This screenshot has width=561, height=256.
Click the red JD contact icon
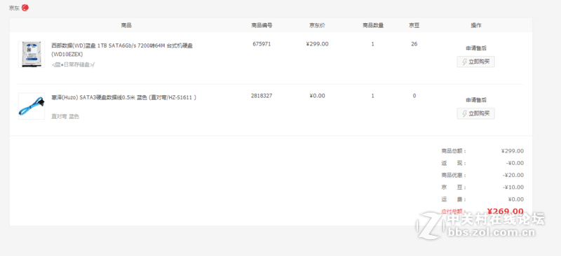point(25,8)
